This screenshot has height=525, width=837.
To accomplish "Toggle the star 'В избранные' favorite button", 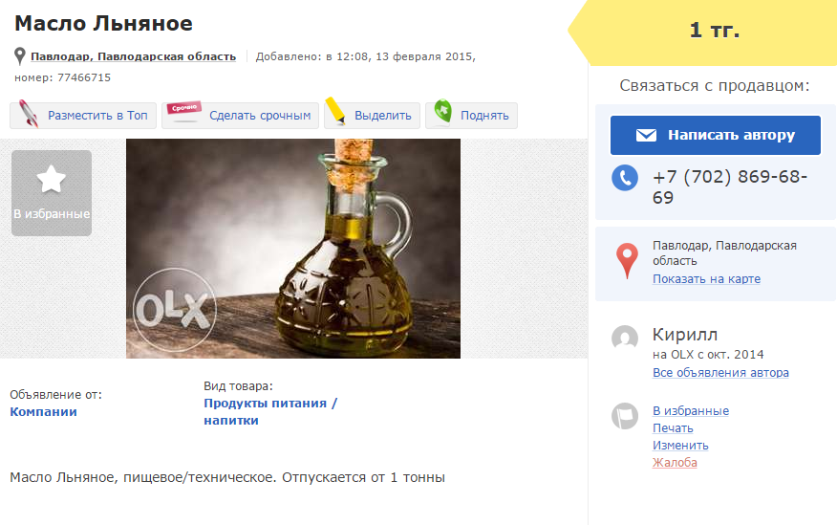I will (52, 192).
